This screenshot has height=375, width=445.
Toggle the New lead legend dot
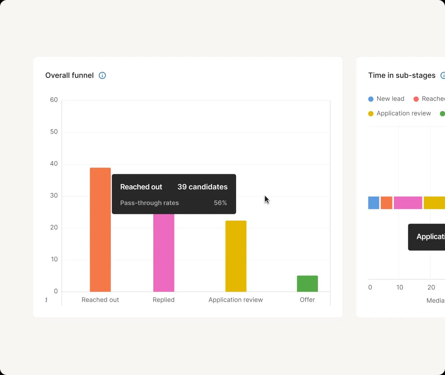point(371,99)
